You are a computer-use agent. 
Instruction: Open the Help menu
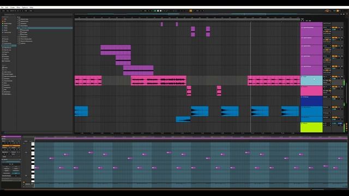click(32, 7)
